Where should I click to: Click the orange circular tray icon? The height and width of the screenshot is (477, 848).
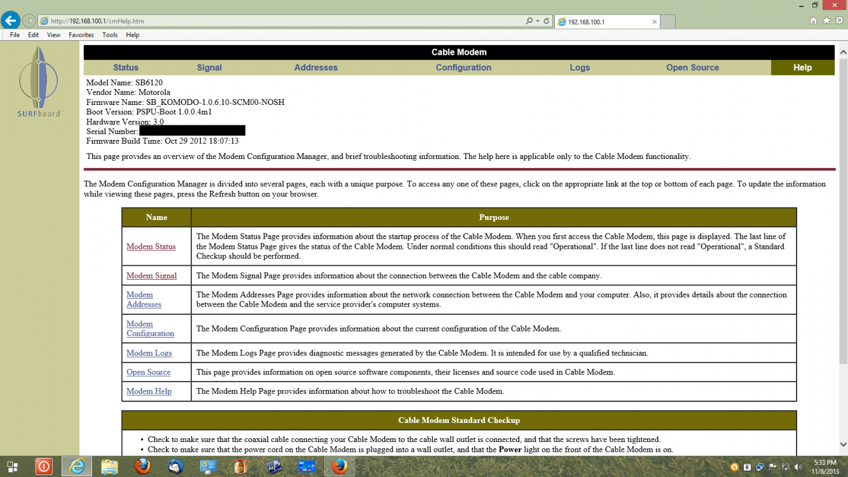tap(735, 467)
